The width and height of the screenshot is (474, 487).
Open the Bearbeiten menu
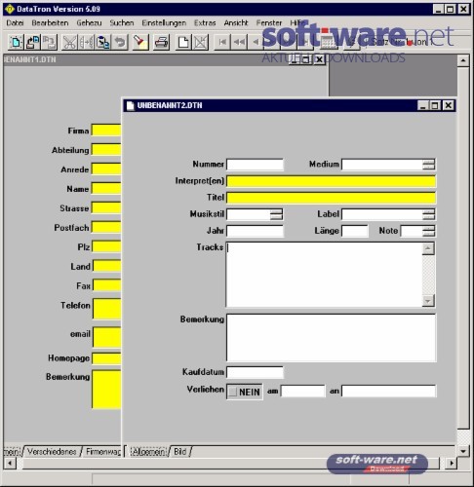coord(50,23)
